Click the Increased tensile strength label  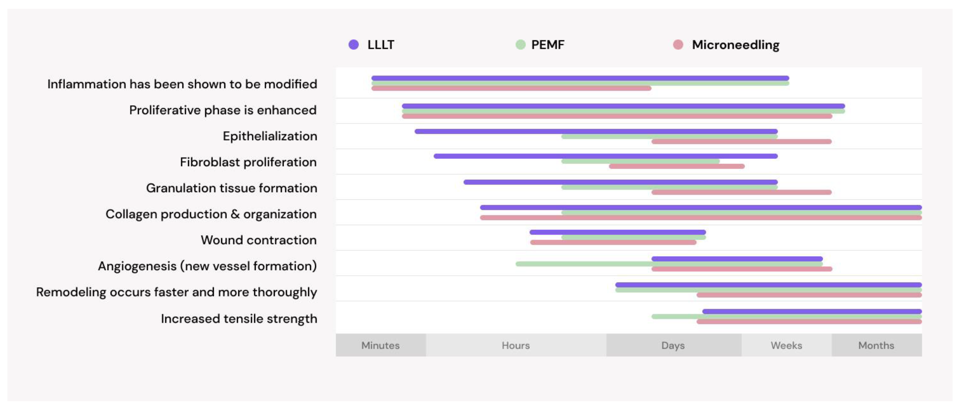tap(239, 319)
